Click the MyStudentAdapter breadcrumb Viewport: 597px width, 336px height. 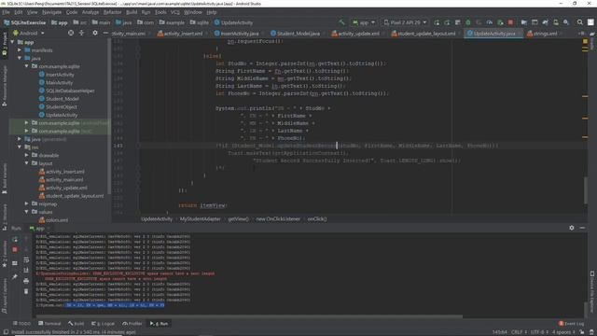(x=201, y=219)
